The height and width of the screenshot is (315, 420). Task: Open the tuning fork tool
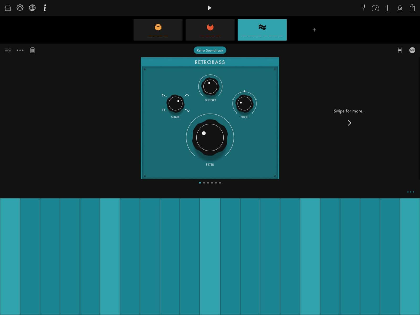point(363,8)
